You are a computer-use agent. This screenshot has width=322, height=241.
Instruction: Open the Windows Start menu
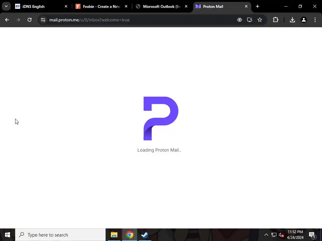pos(8,235)
